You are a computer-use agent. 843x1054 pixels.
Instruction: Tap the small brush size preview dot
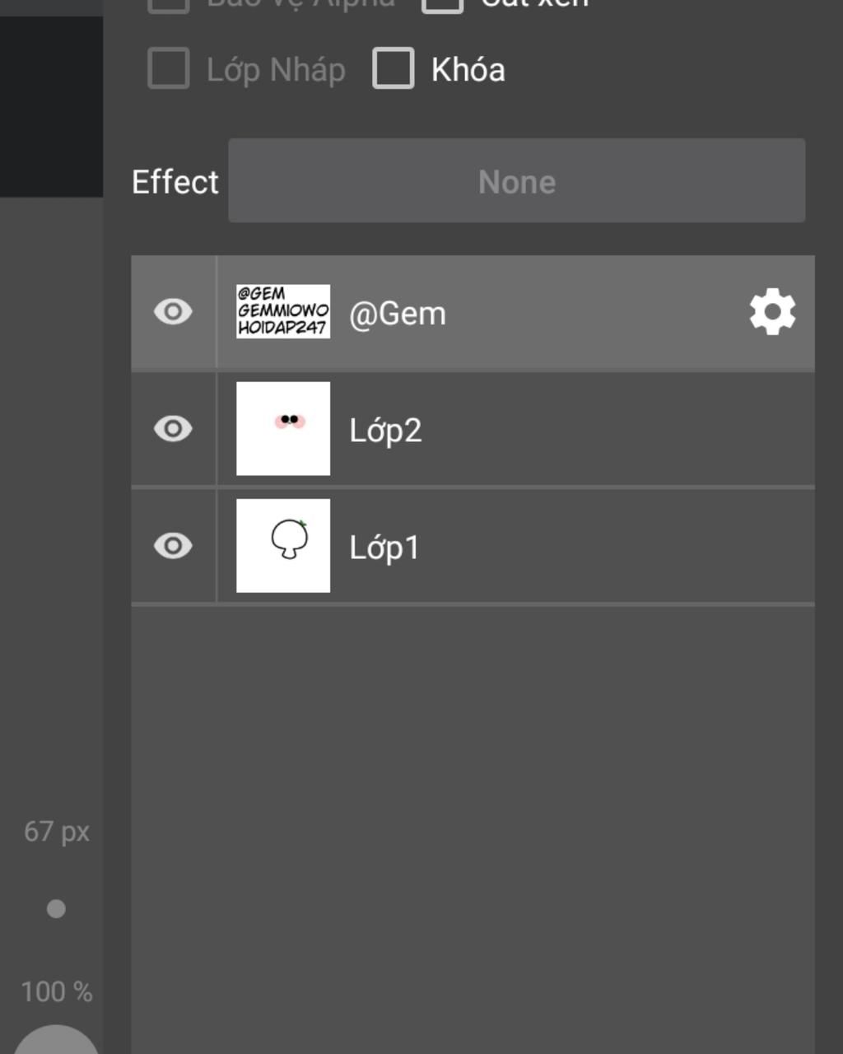click(56, 909)
